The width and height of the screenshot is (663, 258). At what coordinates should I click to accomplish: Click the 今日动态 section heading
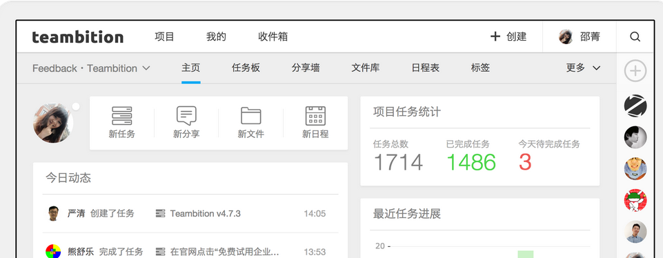(x=68, y=178)
